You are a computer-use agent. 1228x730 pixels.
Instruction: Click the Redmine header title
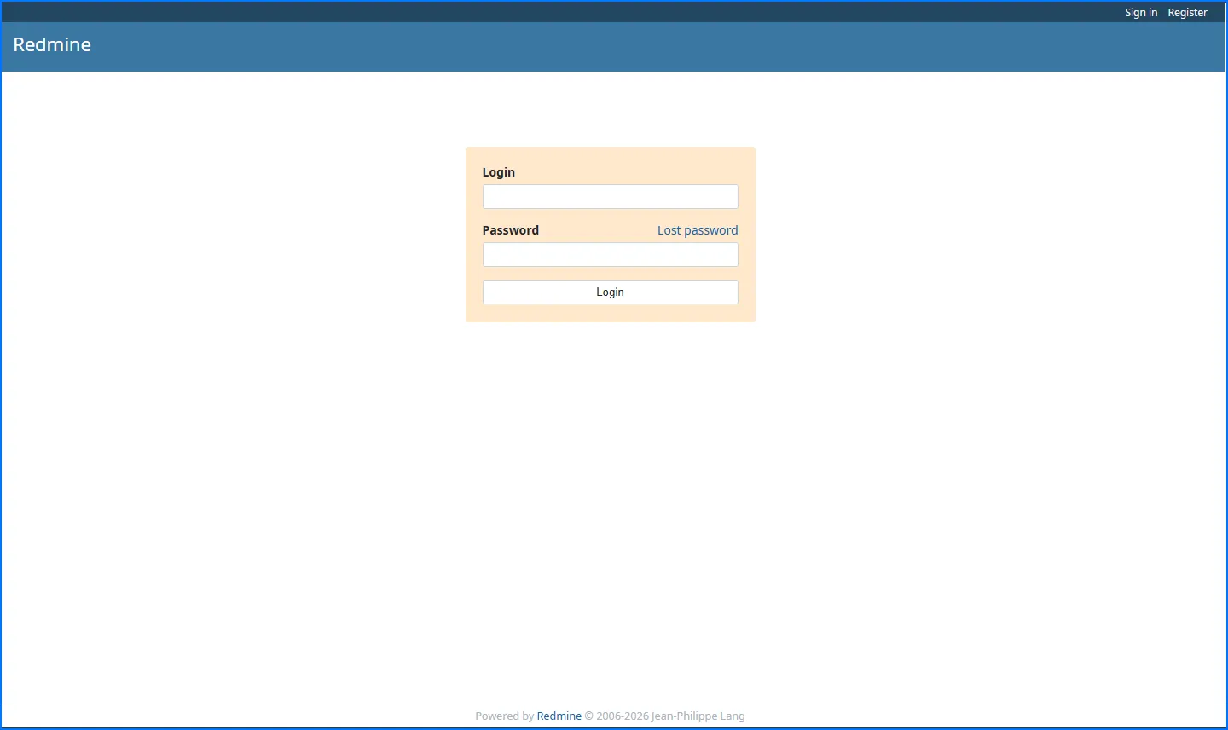[52, 44]
